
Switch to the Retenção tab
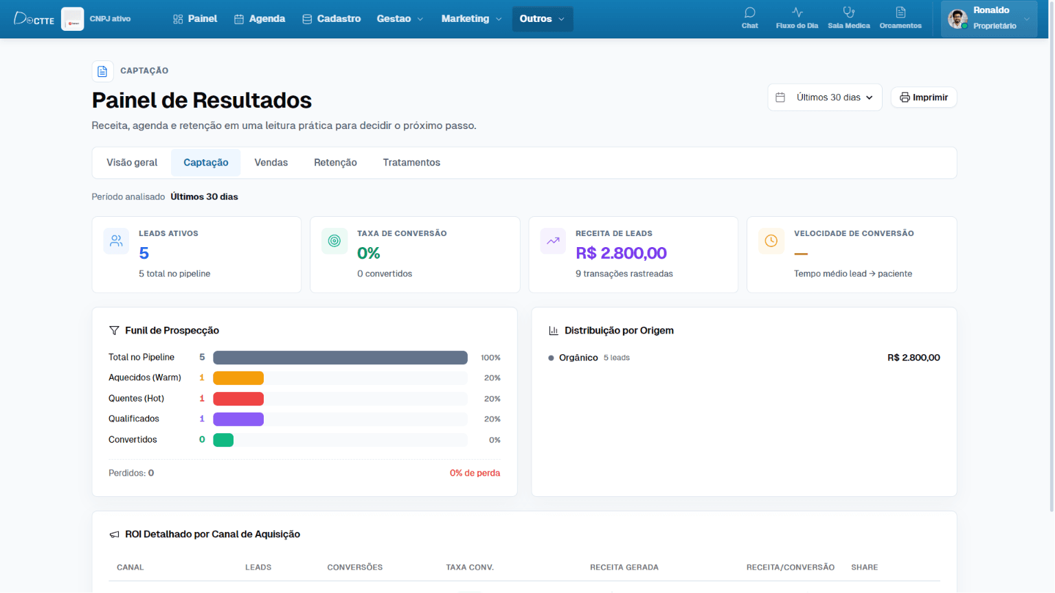coord(335,163)
